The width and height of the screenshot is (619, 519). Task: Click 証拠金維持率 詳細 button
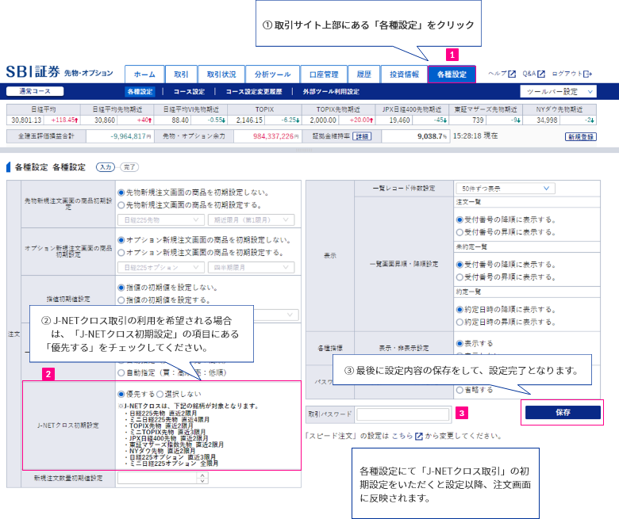point(362,136)
